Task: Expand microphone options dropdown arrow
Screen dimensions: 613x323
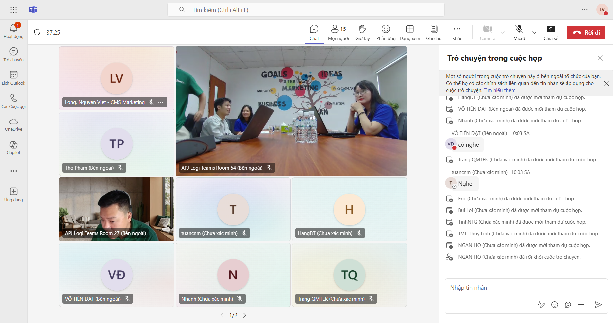Action: [534, 33]
